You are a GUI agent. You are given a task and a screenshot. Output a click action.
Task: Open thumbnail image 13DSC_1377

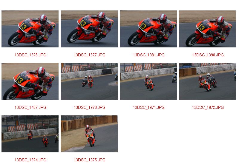coord(89,29)
